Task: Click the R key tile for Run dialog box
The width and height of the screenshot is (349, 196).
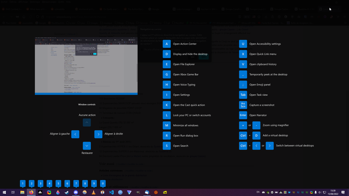Action: [166, 136]
